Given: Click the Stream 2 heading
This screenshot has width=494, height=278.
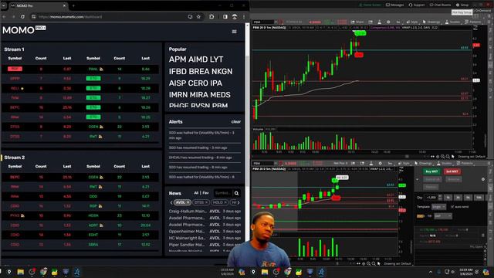Looking at the screenshot, I should tap(15, 158).
